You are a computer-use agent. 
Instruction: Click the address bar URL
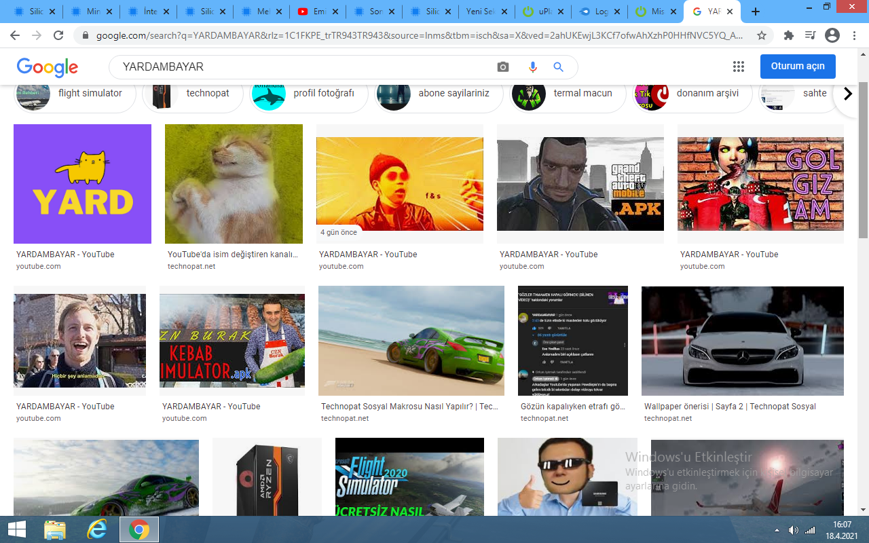[419, 35]
